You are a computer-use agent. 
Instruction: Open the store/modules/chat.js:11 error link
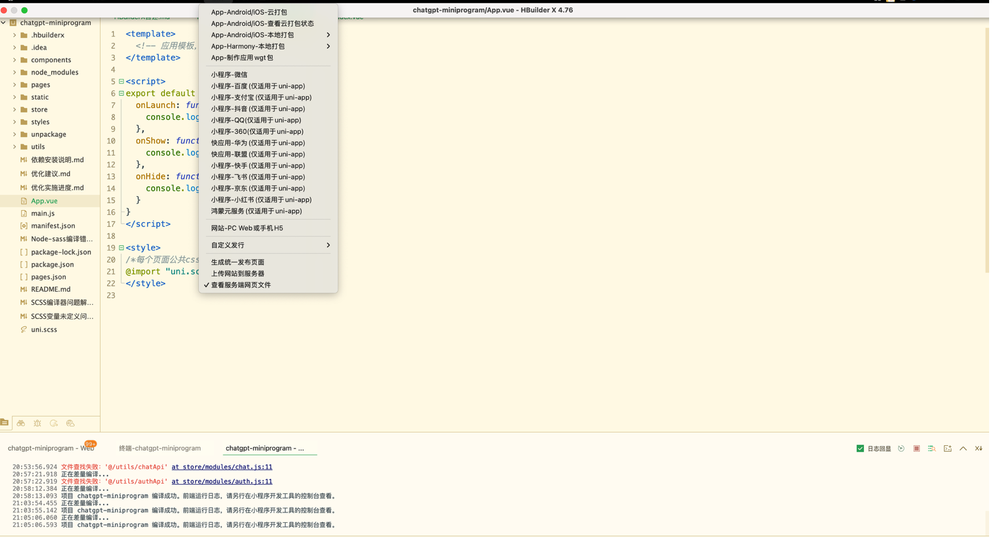coord(223,468)
